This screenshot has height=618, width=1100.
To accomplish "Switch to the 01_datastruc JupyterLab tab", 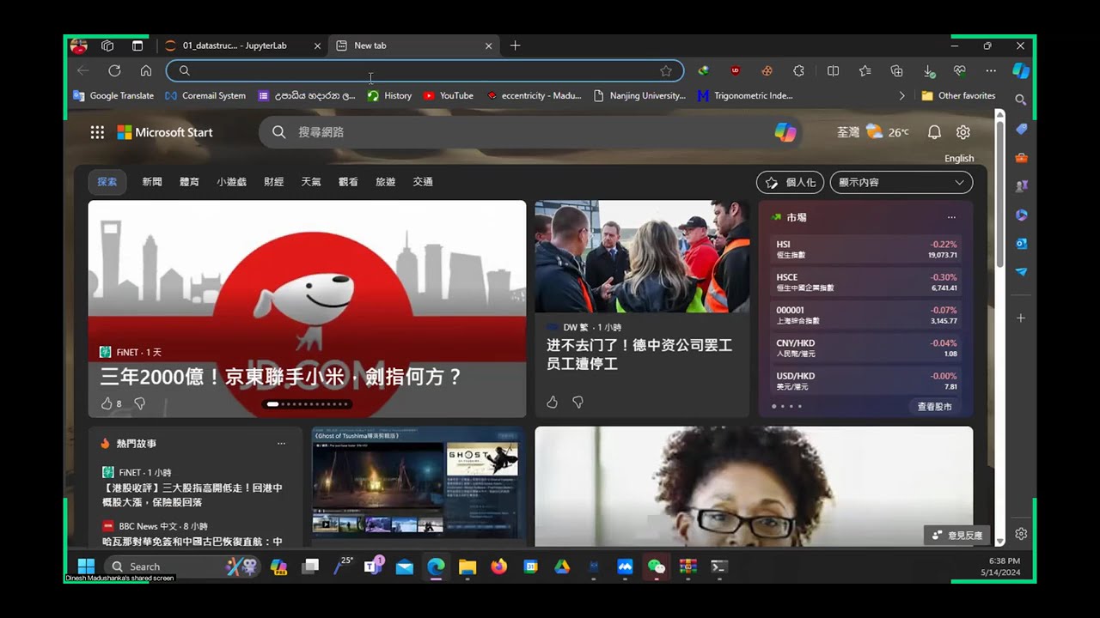I will [x=242, y=45].
